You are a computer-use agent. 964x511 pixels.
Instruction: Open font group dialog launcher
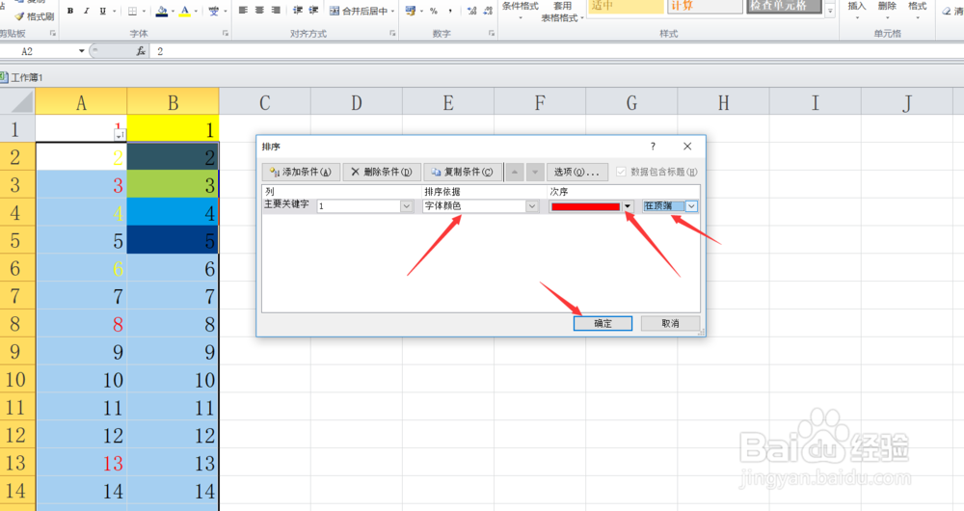click(x=226, y=33)
